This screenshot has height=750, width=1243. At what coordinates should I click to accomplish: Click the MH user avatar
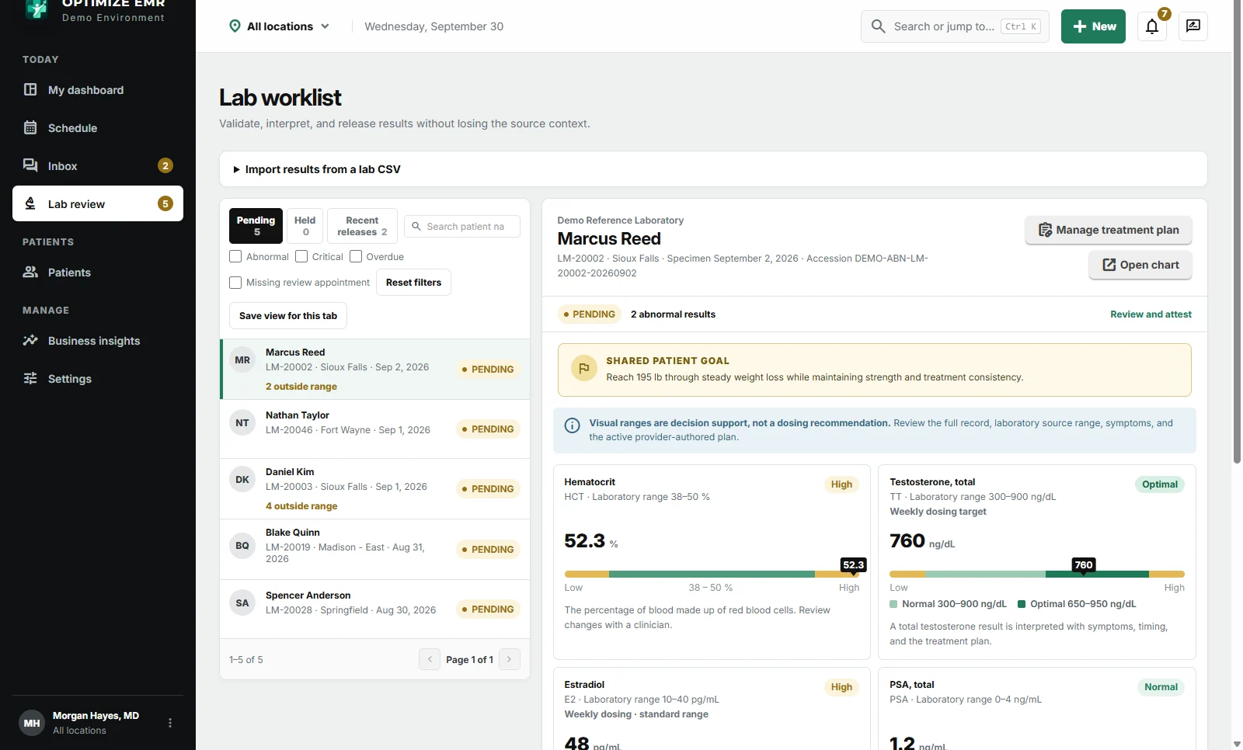[32, 723]
